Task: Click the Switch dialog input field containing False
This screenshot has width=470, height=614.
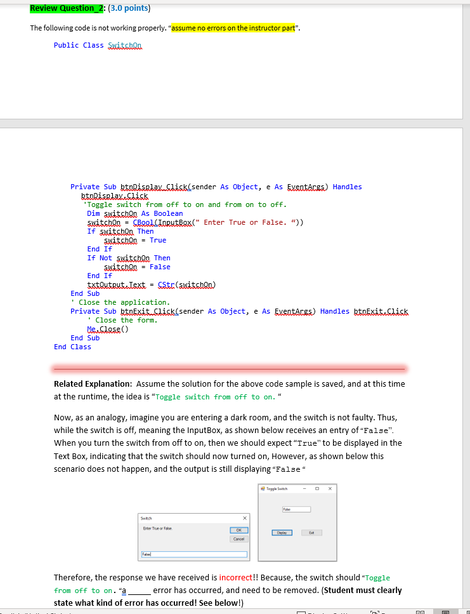Action: tap(194, 554)
